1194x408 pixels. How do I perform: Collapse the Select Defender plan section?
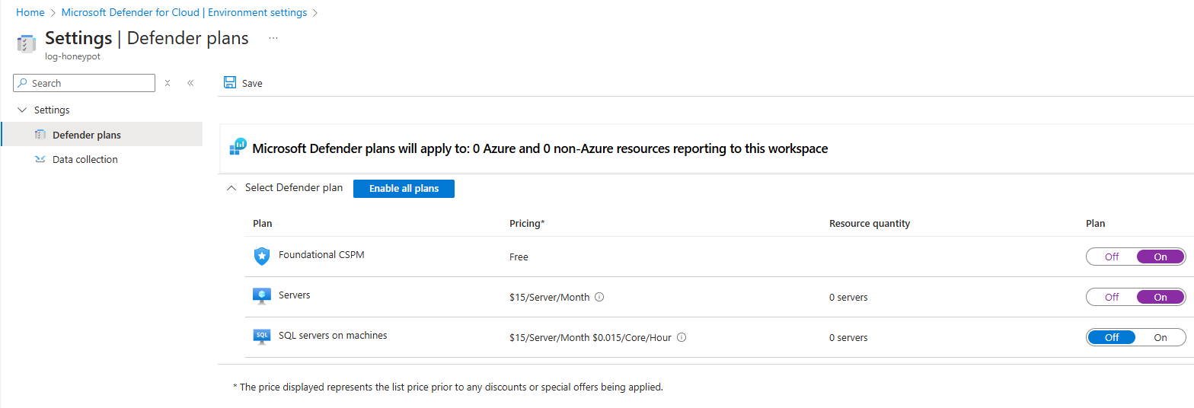coord(231,188)
